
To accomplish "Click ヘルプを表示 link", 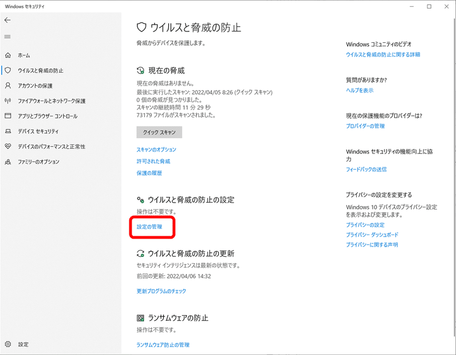I will tap(360, 90).
